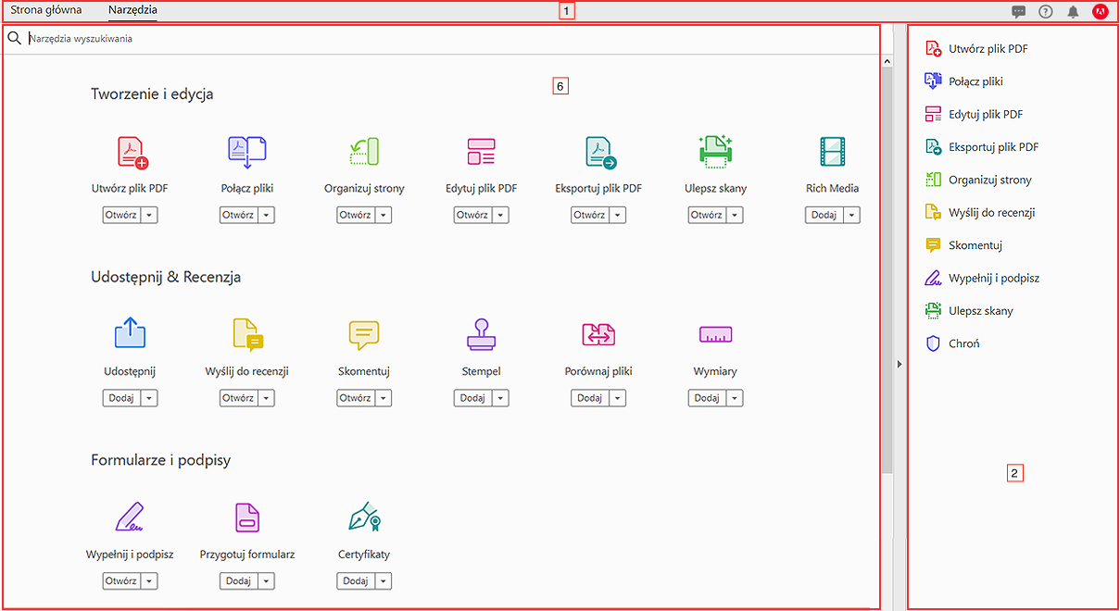Image resolution: width=1120 pixels, height=611 pixels.
Task: Click the Rich Media filmstrip icon
Action: (x=832, y=152)
